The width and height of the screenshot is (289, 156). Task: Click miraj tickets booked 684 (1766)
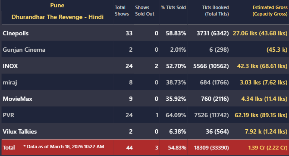tap(214, 82)
